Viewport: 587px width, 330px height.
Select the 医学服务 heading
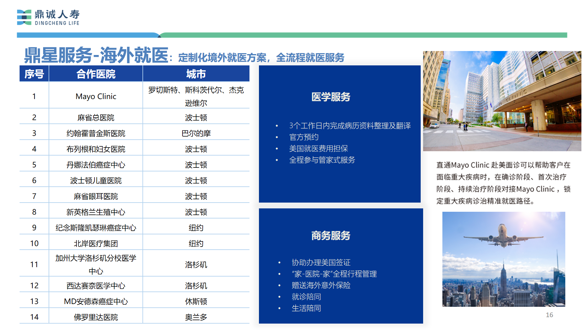point(331,97)
